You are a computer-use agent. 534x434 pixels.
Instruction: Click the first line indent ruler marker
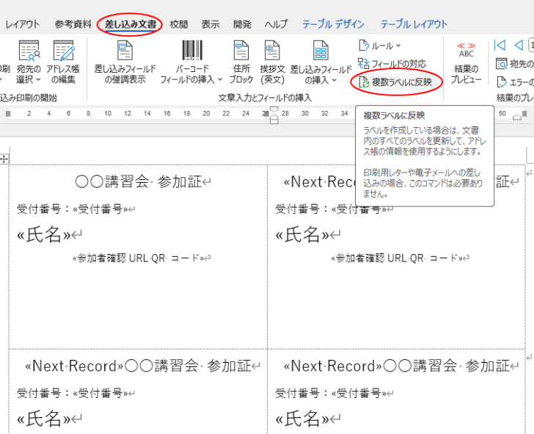(274, 109)
